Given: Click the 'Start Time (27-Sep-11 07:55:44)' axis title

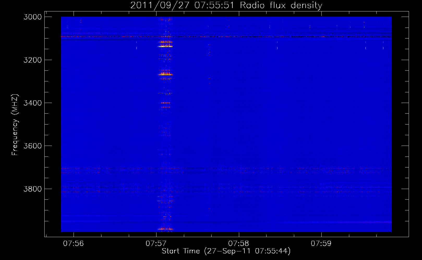Looking at the screenshot, I should (226, 251).
